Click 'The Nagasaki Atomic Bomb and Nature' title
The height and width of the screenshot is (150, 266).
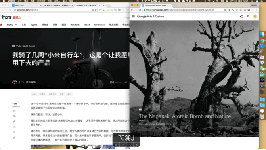(x=185, y=116)
